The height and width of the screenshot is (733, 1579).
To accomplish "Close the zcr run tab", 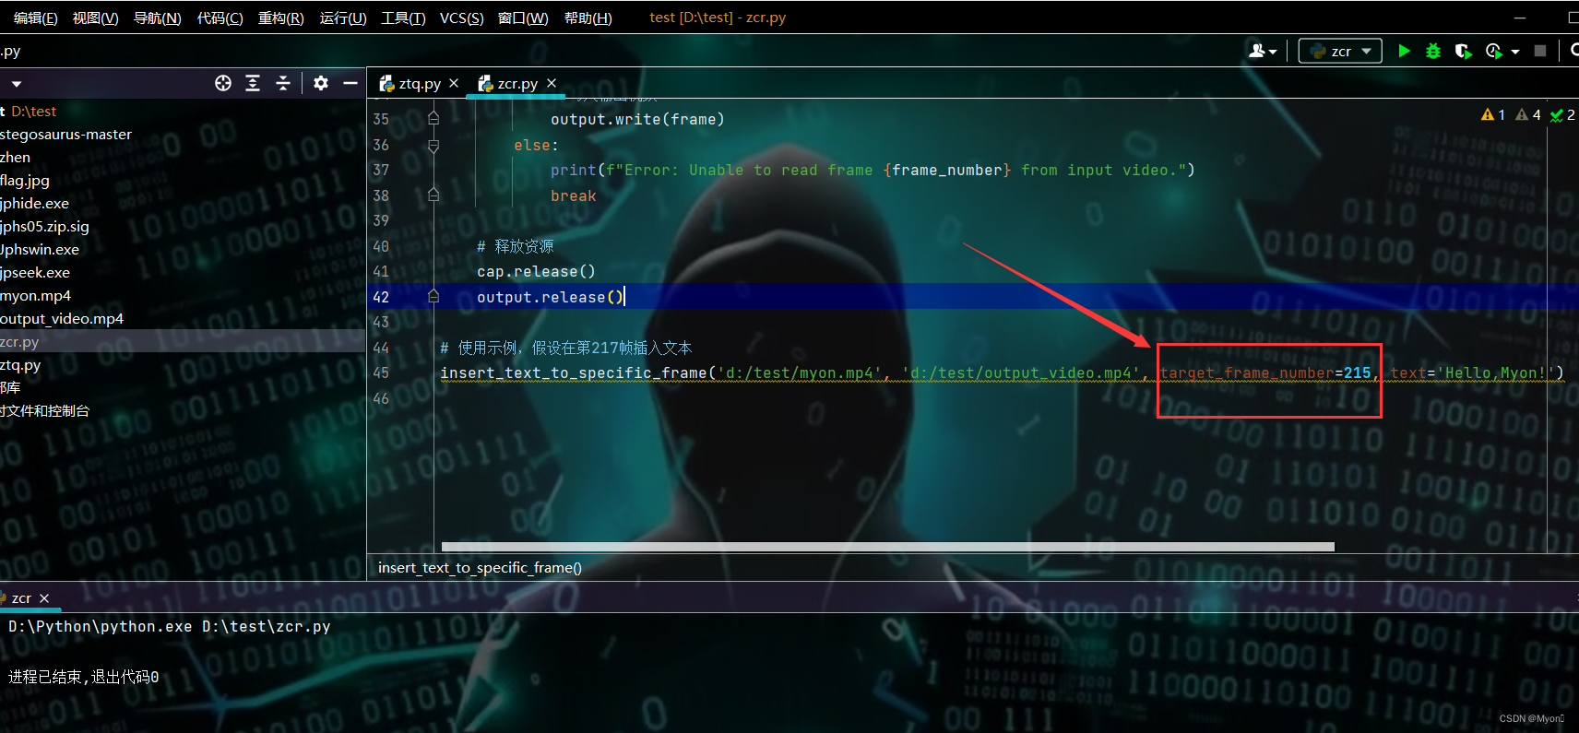I will pyautogui.click(x=44, y=598).
